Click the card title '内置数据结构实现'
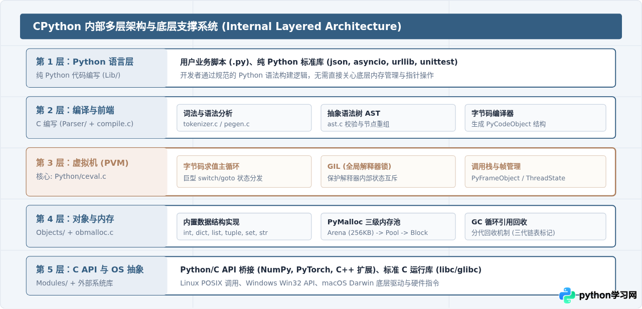 tap(211, 222)
